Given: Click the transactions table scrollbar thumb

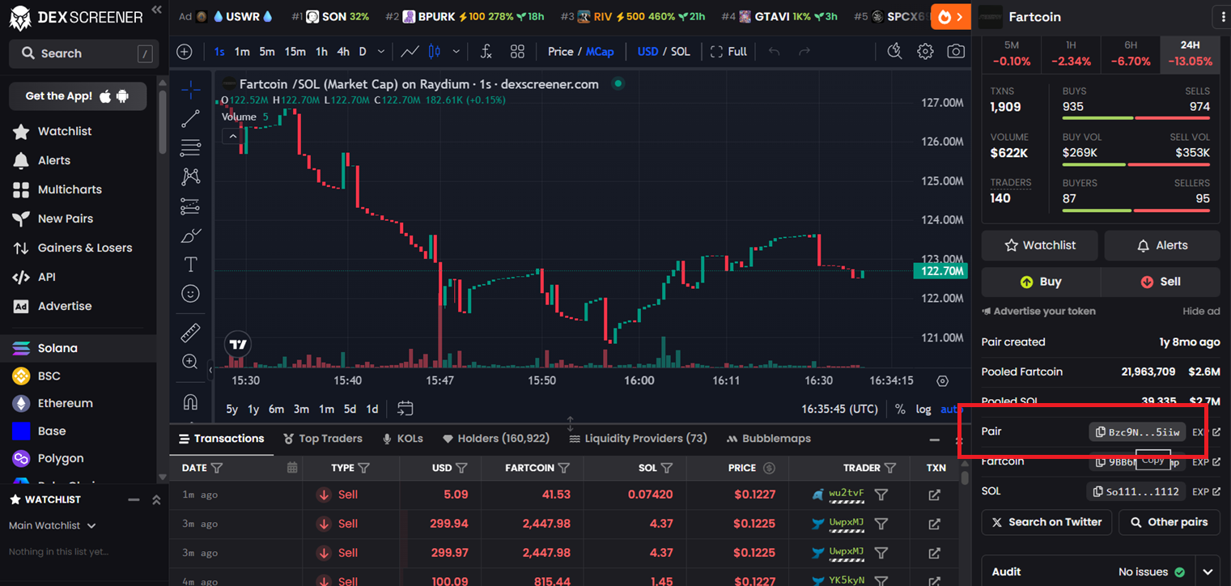Looking at the screenshot, I should (965, 478).
